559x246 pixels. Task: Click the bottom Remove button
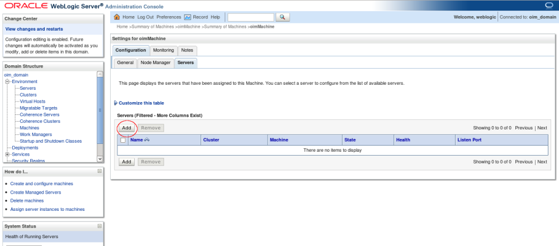coord(151,162)
